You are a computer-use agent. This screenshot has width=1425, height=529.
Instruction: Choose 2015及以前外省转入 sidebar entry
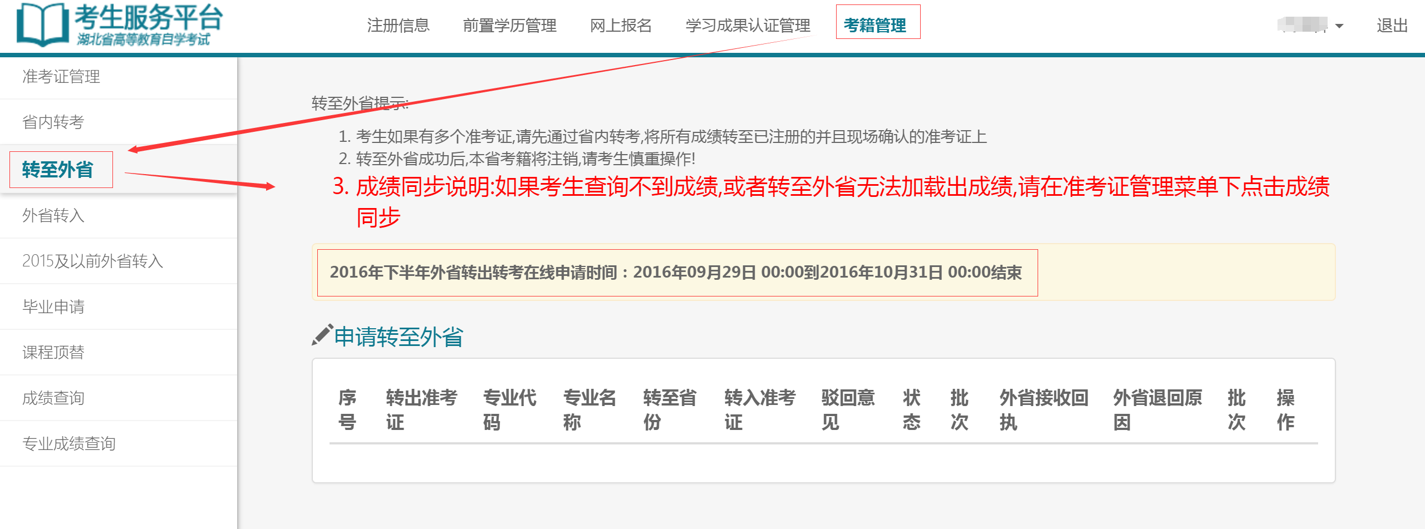pyautogui.click(x=92, y=261)
